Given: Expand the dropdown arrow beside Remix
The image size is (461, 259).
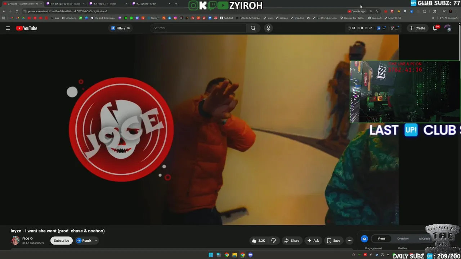Looking at the screenshot, I should [x=96, y=241].
